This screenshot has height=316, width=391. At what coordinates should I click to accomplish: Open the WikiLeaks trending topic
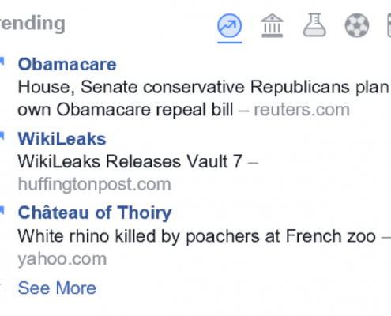[62, 139]
